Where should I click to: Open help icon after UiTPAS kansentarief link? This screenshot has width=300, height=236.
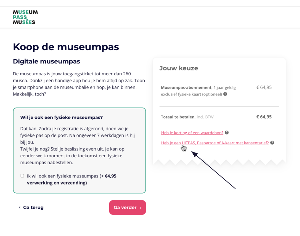(x=272, y=143)
